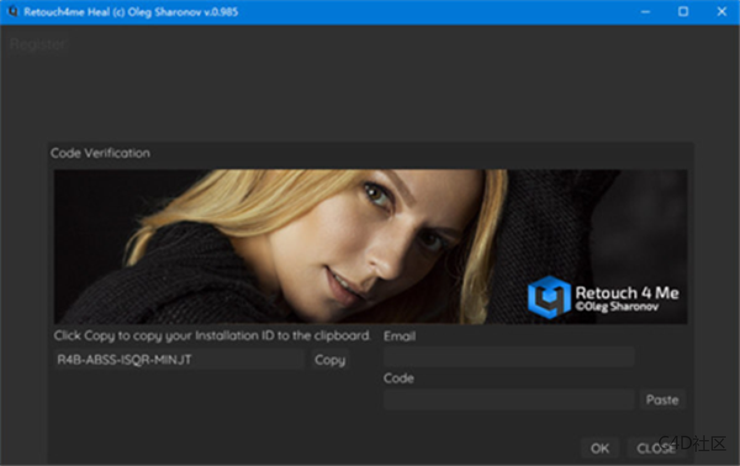Maximize the Retouch4me Heal window

[x=683, y=12]
